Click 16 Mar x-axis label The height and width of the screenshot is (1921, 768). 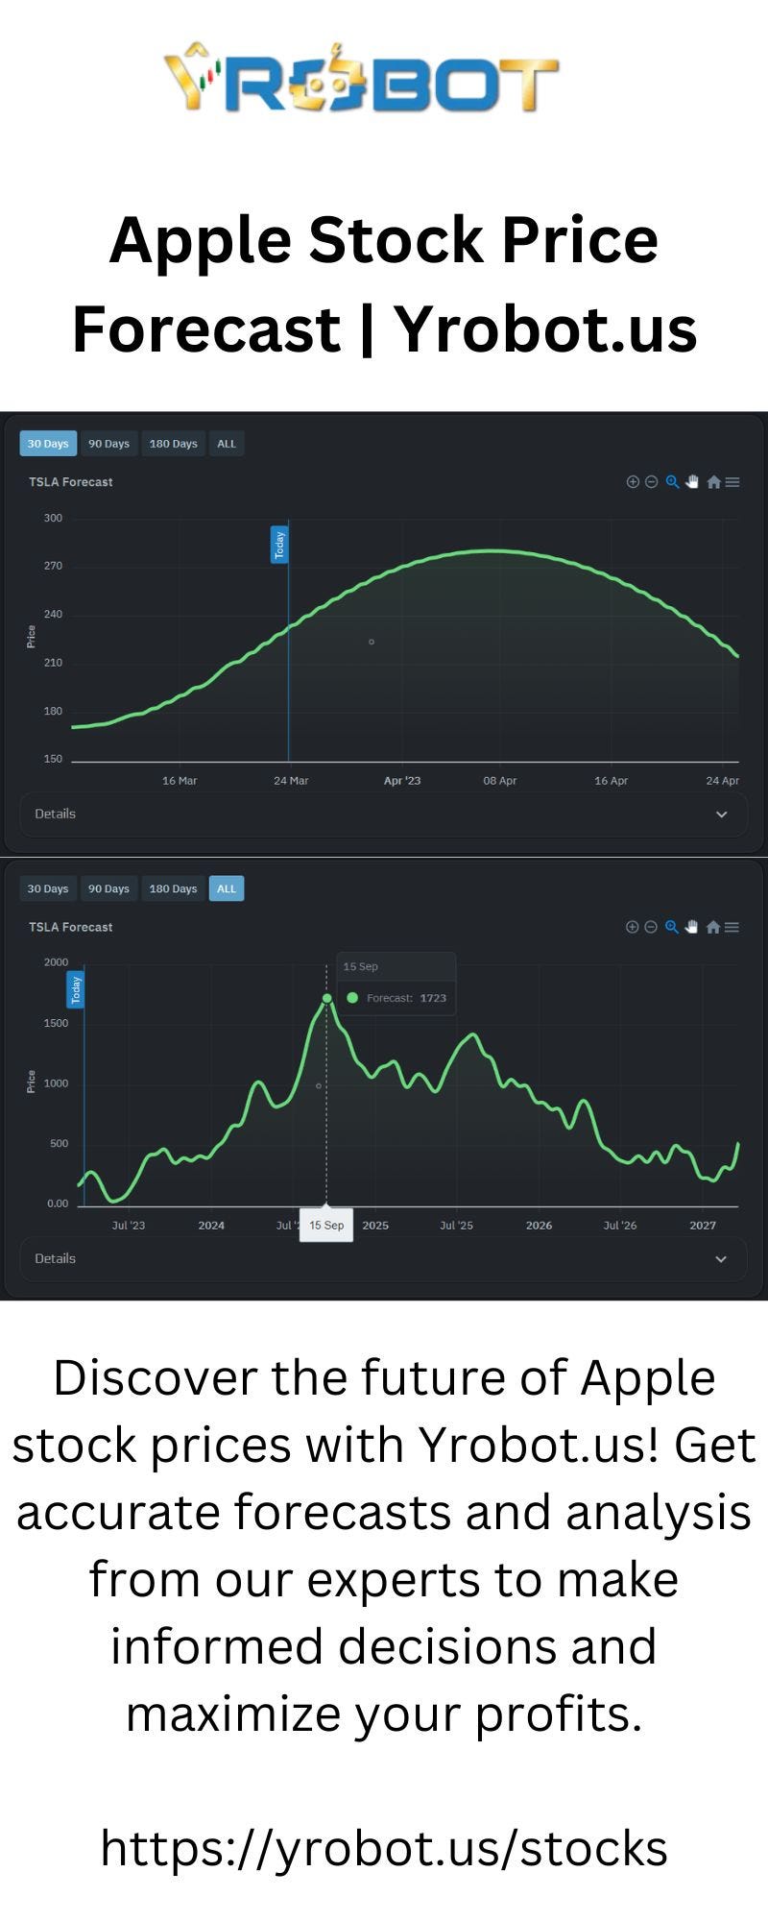180,781
